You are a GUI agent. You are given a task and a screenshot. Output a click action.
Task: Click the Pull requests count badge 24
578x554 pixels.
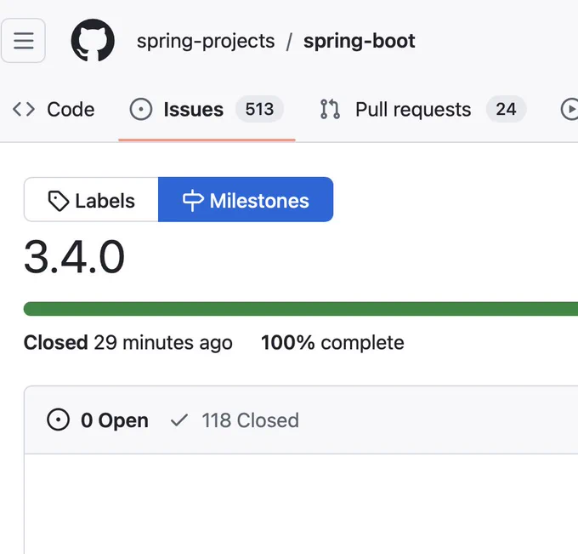pyautogui.click(x=506, y=109)
